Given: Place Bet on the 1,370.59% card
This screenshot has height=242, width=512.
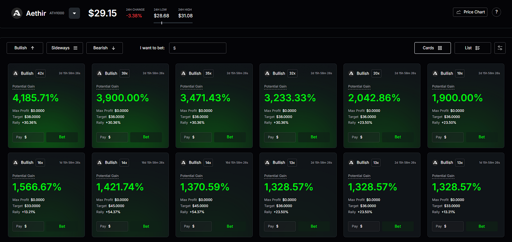Looking at the screenshot, I should click(230, 226).
